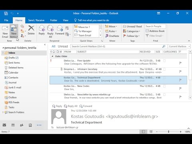
Task: Switch to the View tab
Action: click(x=66, y=20)
